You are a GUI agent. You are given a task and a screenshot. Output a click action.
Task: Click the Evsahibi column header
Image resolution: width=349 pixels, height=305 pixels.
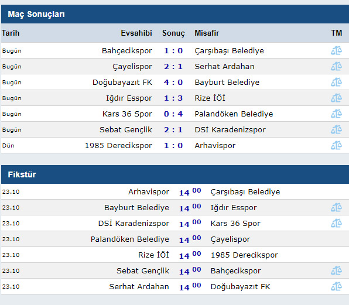(x=136, y=33)
